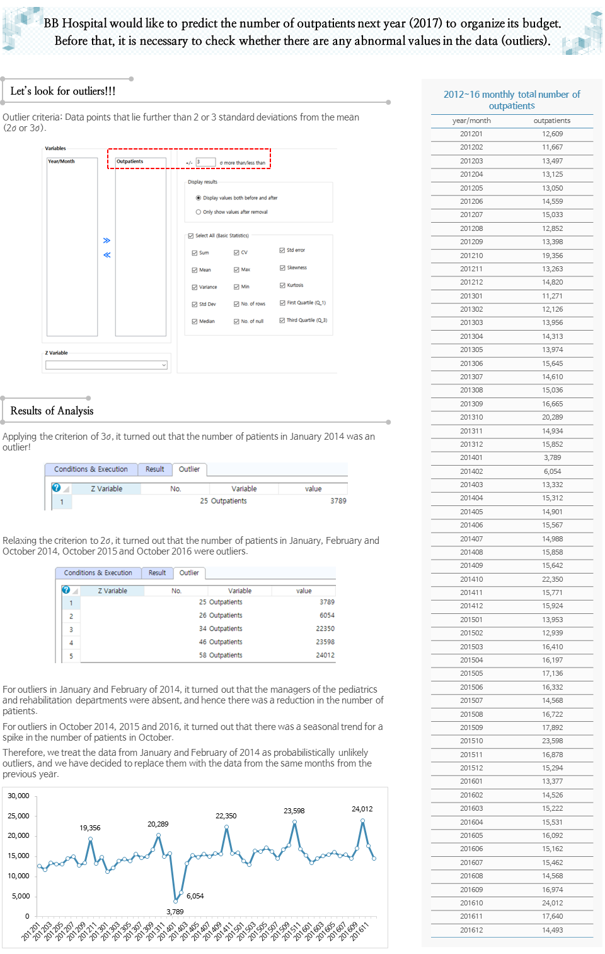
Task: Select row 5 with value 24012 in outlier table
Action: click(x=199, y=656)
